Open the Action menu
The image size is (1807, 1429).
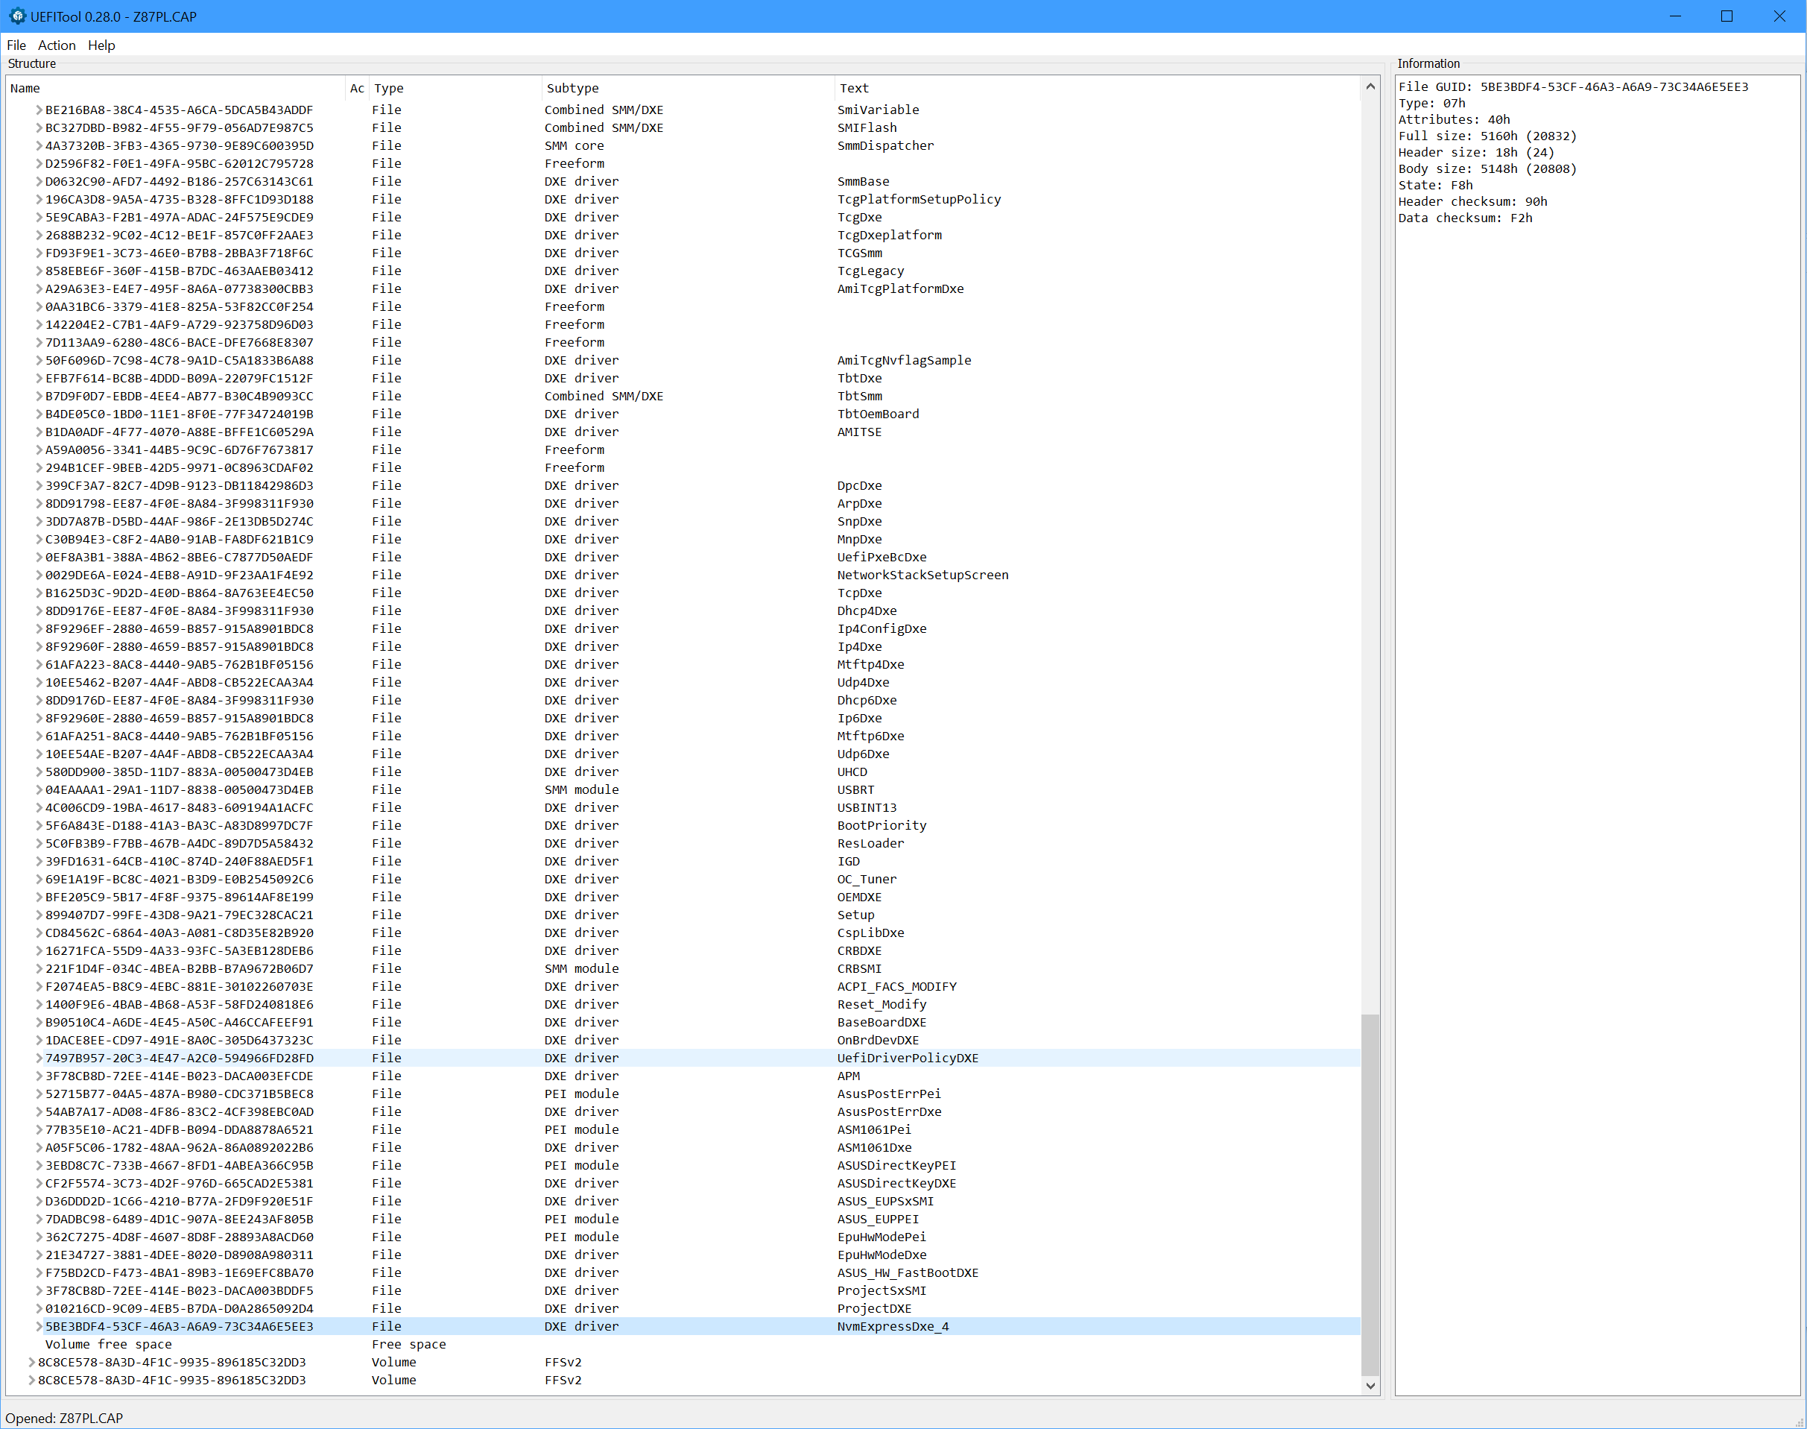click(x=56, y=45)
